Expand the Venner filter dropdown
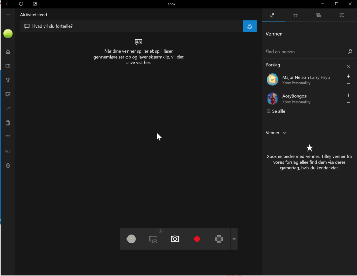357x276 pixels. 276,133
